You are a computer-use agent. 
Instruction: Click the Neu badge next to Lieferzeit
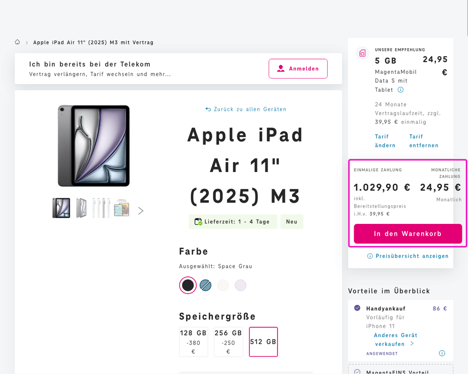coord(292,222)
